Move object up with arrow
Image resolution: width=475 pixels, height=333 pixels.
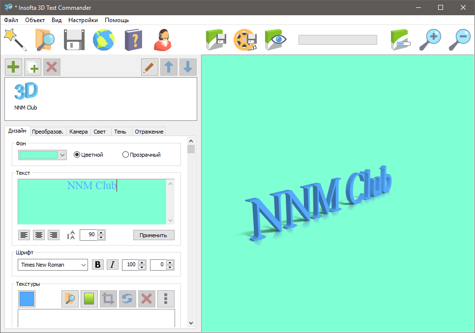click(169, 67)
